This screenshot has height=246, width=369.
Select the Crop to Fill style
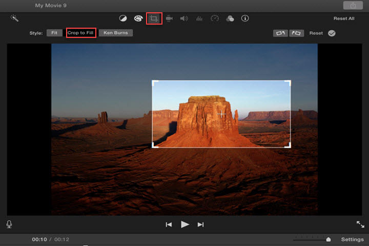[x=81, y=33]
